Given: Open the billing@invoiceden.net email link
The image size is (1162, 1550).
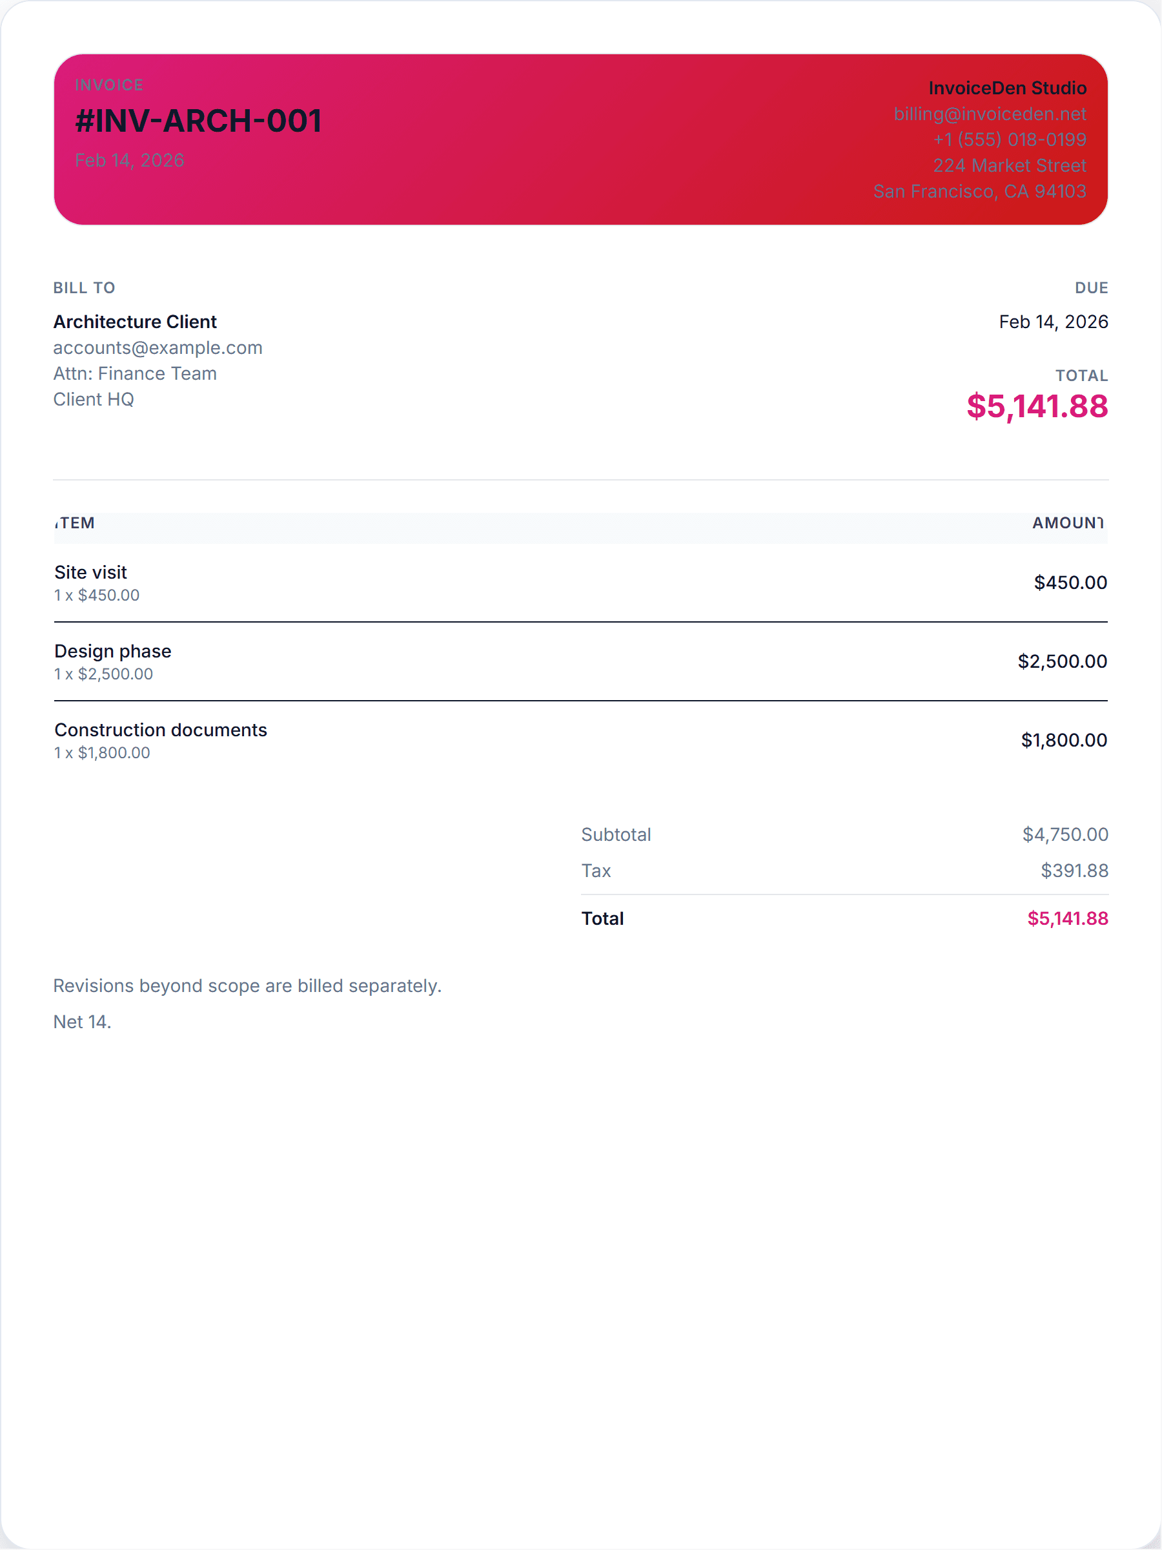Looking at the screenshot, I should point(989,114).
